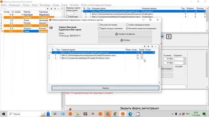Click the up arrow icon in the dialog grid toolbar
This screenshot has height=117, width=209.
tap(152, 46)
